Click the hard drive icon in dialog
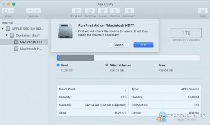The height and width of the screenshot is (125, 210). tap(66, 31)
